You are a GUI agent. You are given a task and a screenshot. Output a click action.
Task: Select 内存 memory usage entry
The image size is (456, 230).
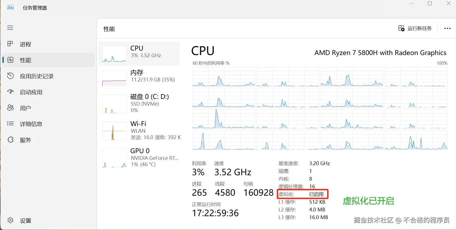click(x=139, y=78)
